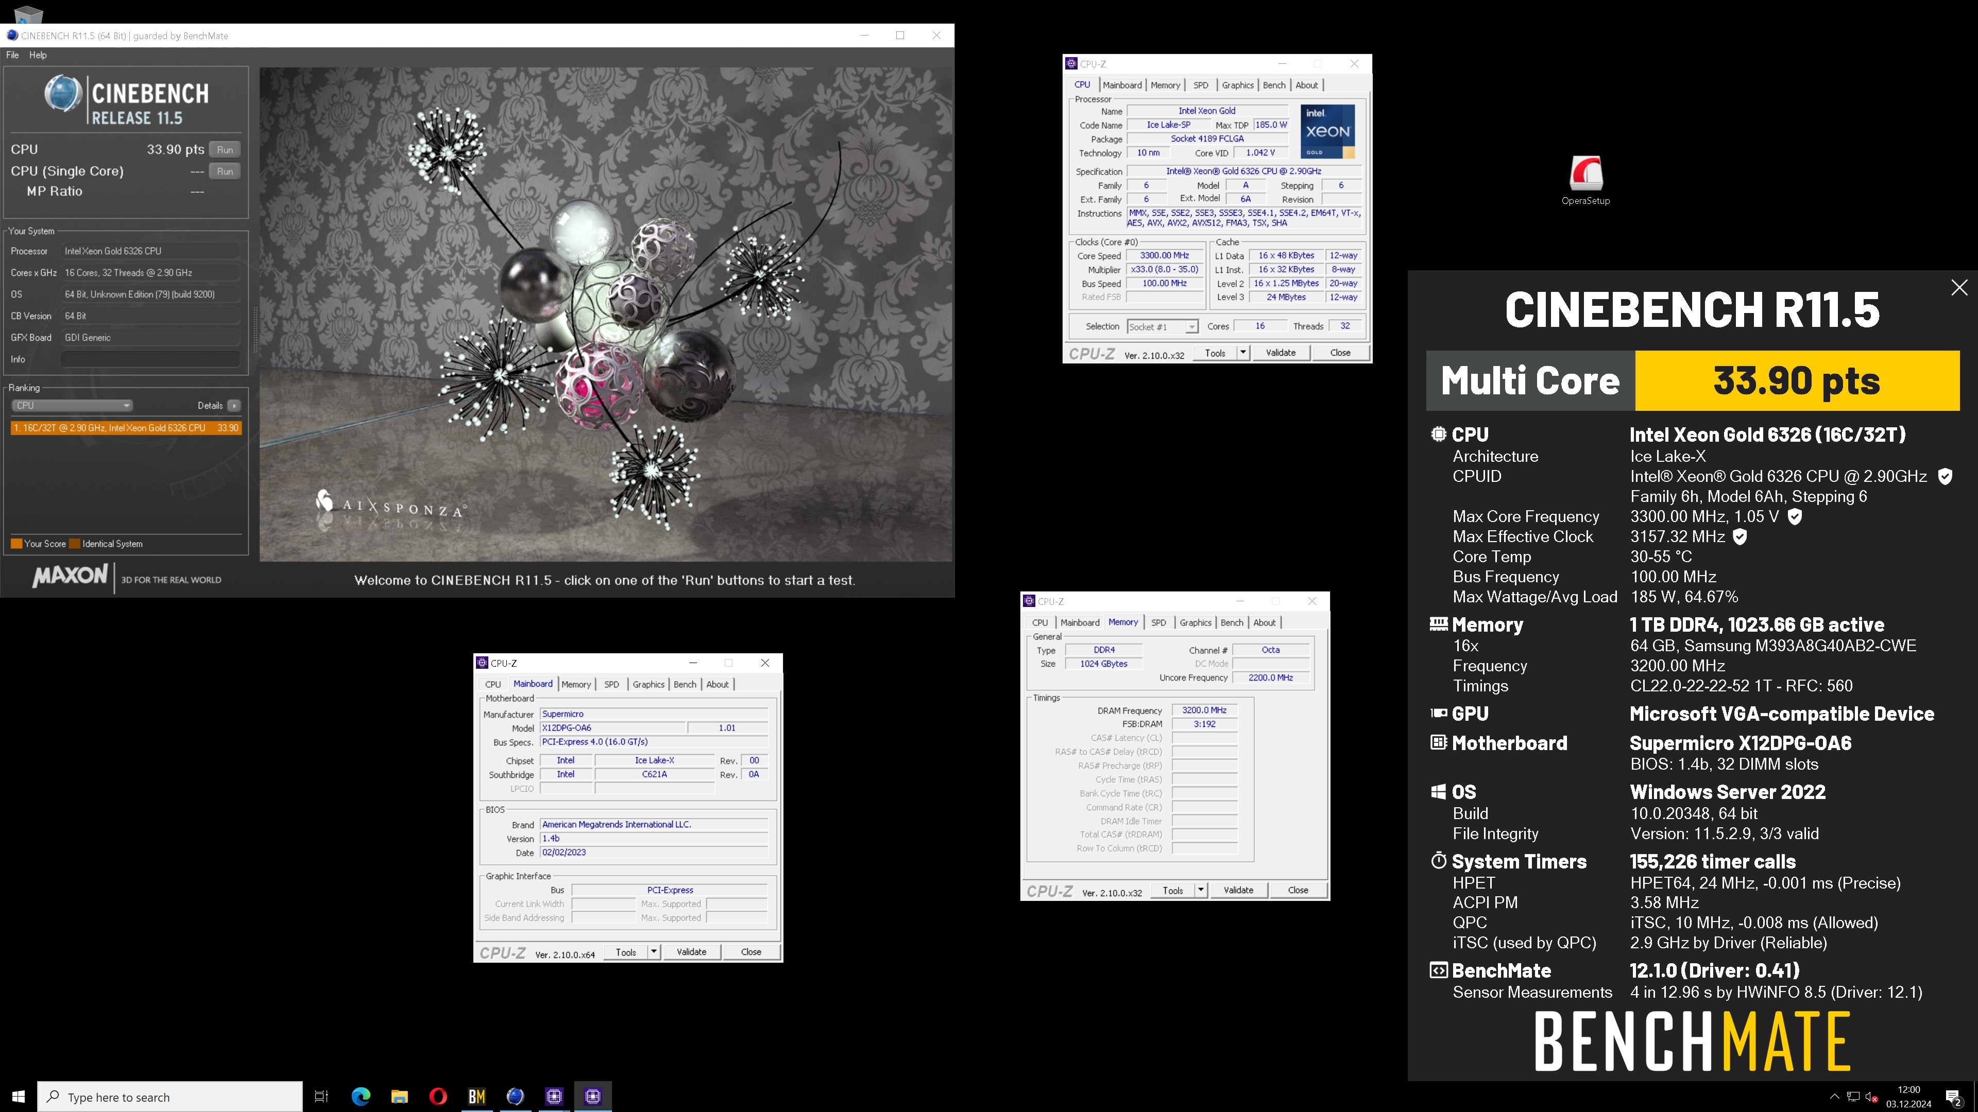This screenshot has height=1112, width=1978.
Task: Select the Xeon Gold 6326 ranking entry
Action: click(x=126, y=427)
